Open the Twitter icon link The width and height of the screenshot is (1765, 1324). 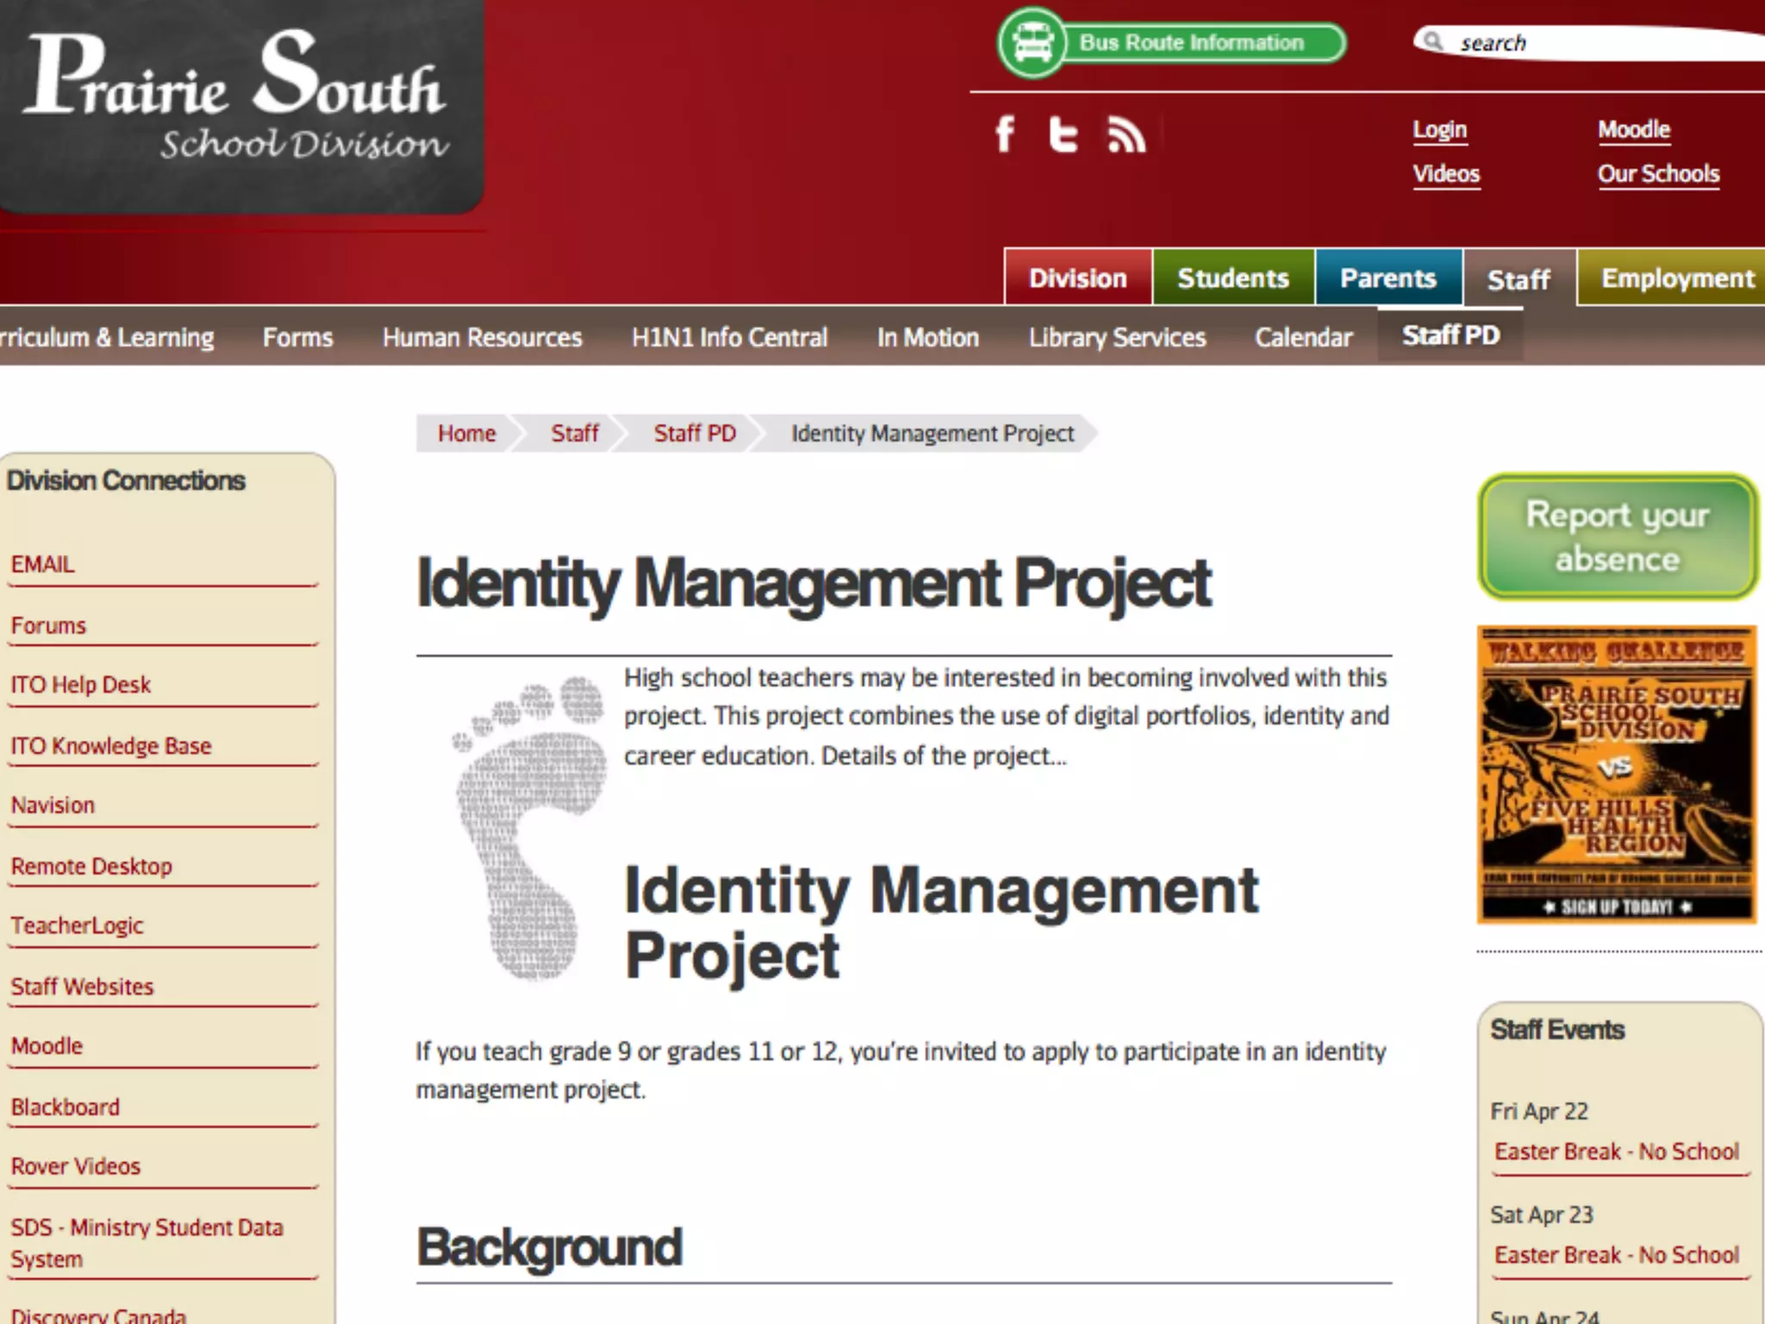(1063, 134)
